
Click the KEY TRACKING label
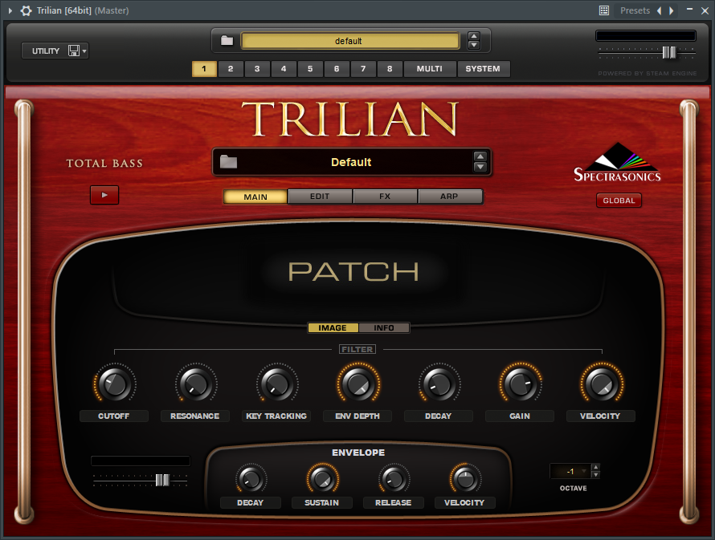click(x=276, y=416)
